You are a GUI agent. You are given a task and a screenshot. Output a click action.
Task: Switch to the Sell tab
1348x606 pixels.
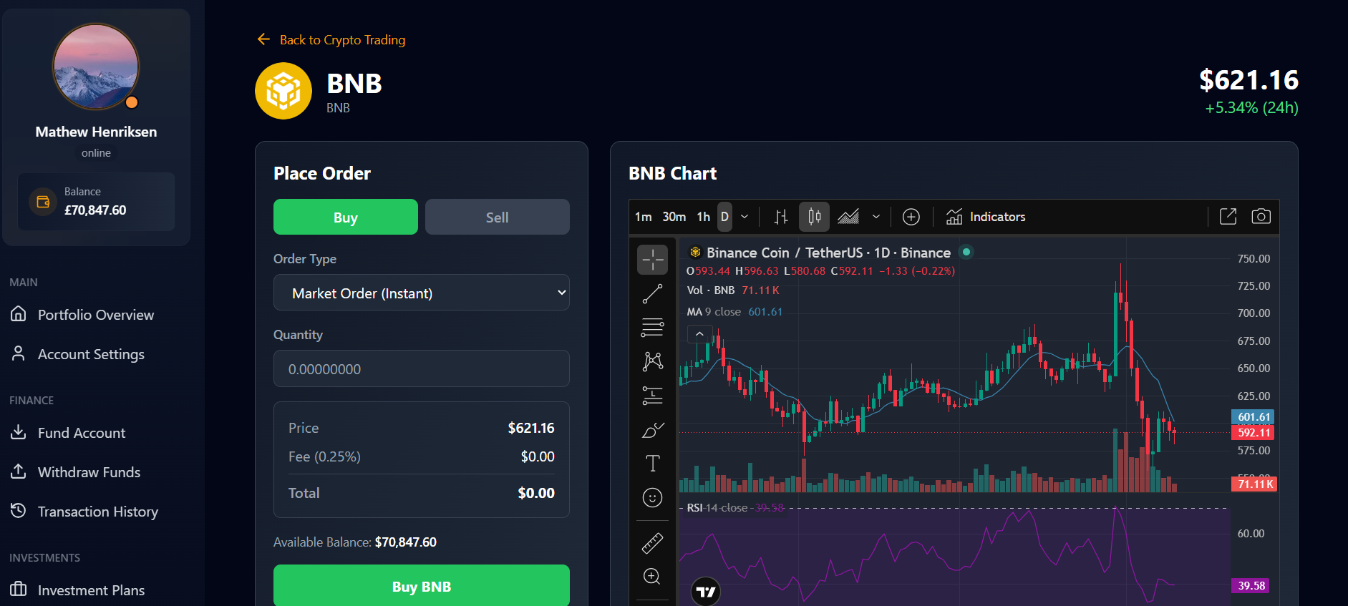[x=498, y=217]
